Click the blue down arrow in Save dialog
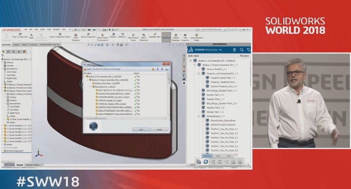The height and width of the screenshot is (189, 351). (x=158, y=69)
